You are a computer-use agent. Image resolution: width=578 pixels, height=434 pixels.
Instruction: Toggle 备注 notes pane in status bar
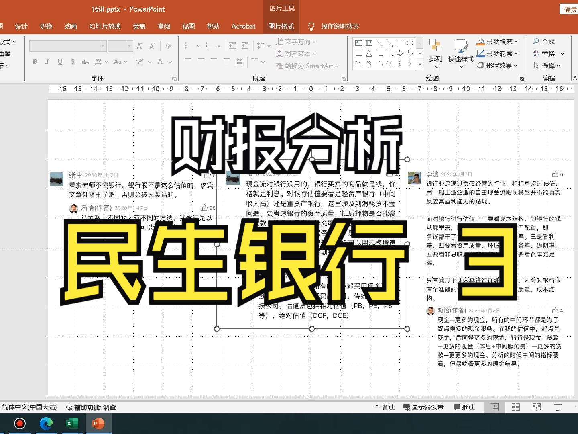(x=384, y=407)
